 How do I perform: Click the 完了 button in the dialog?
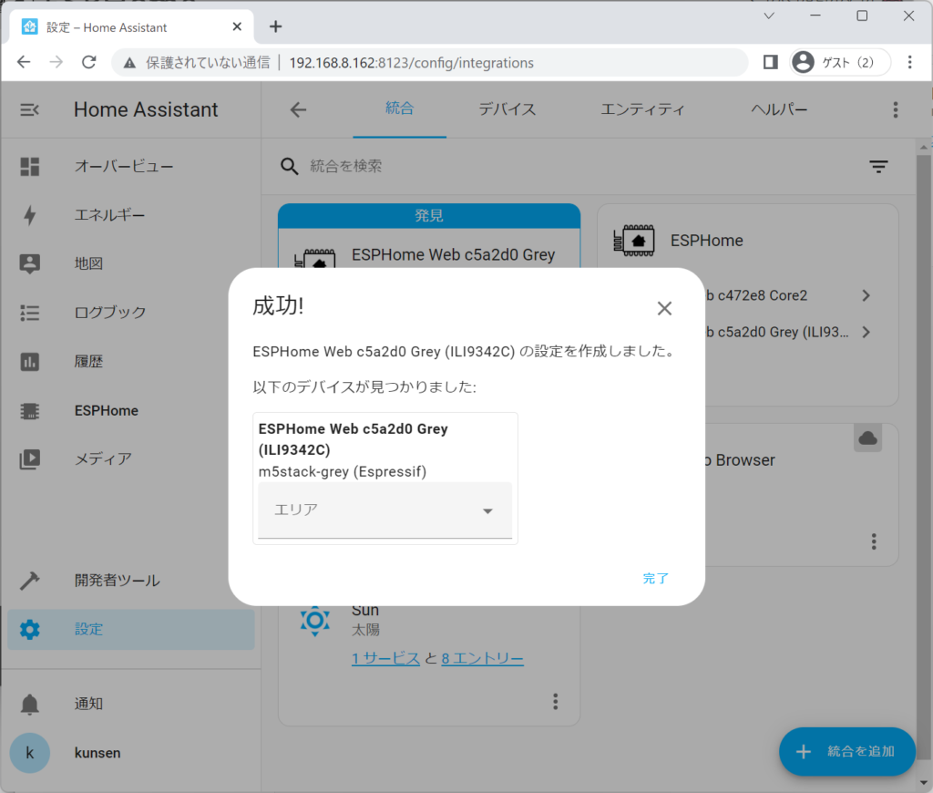click(655, 578)
